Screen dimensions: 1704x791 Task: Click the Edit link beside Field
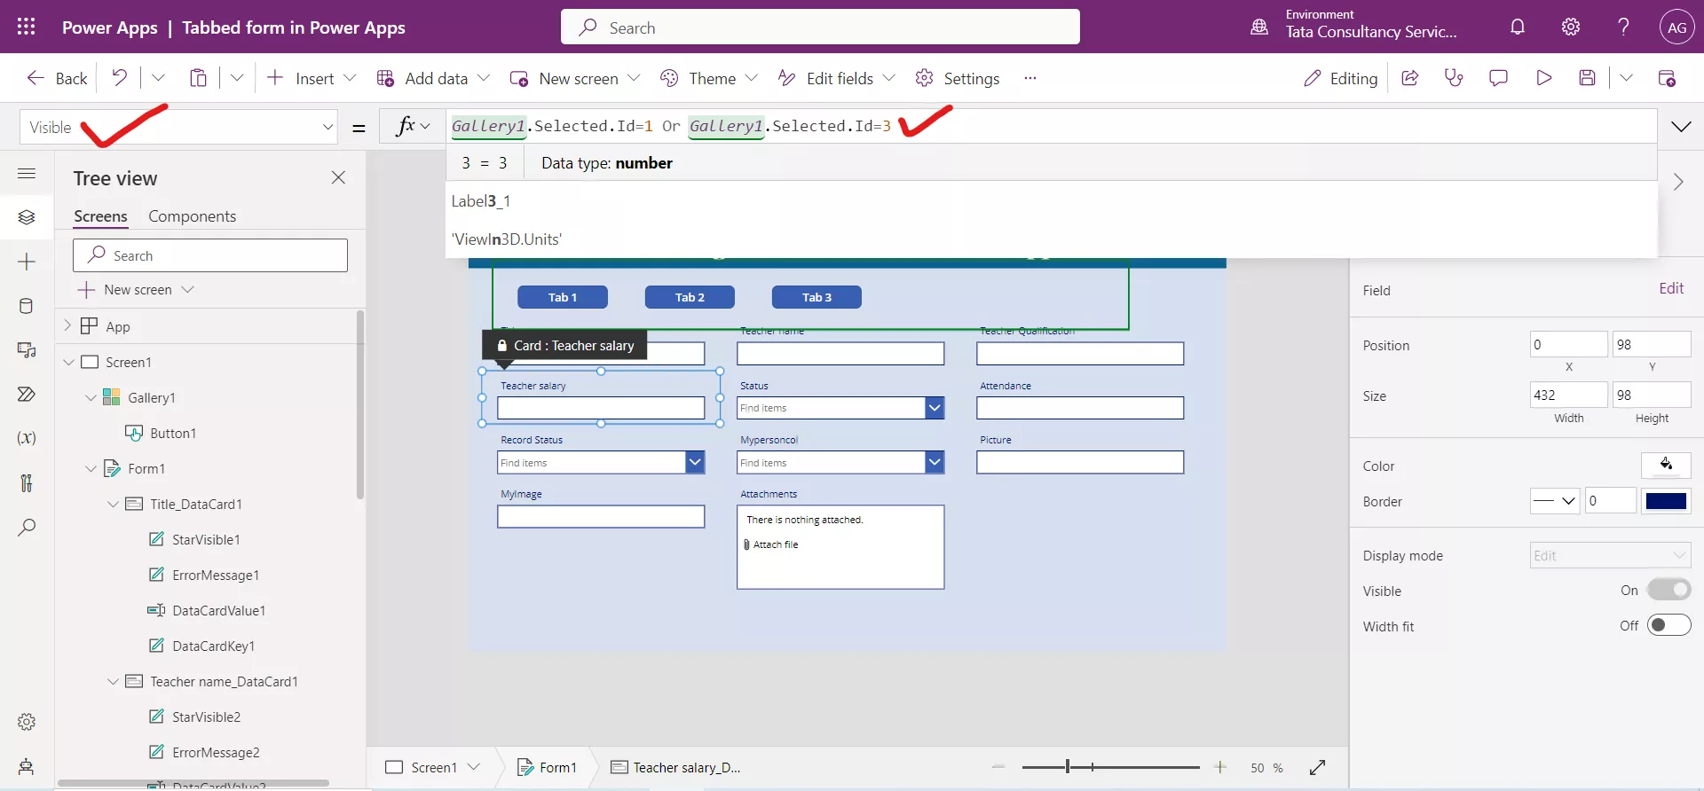pos(1671,288)
